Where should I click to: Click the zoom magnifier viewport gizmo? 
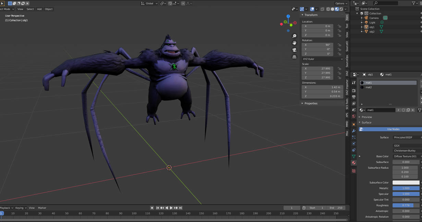pyautogui.click(x=294, y=36)
